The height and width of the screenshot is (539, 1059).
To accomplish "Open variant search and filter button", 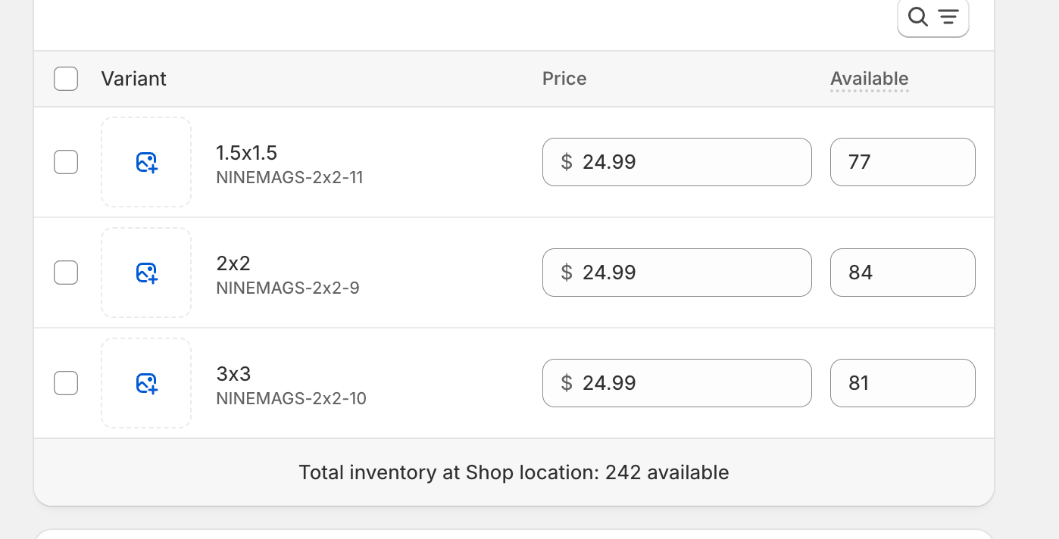I will pos(932,17).
